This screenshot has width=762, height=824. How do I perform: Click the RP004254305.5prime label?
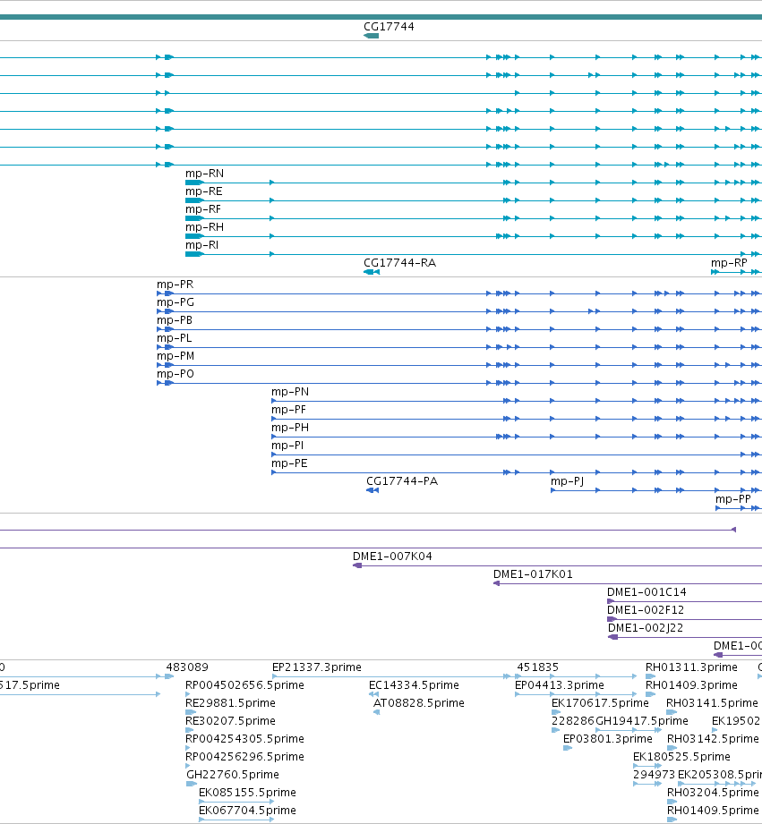pos(244,738)
